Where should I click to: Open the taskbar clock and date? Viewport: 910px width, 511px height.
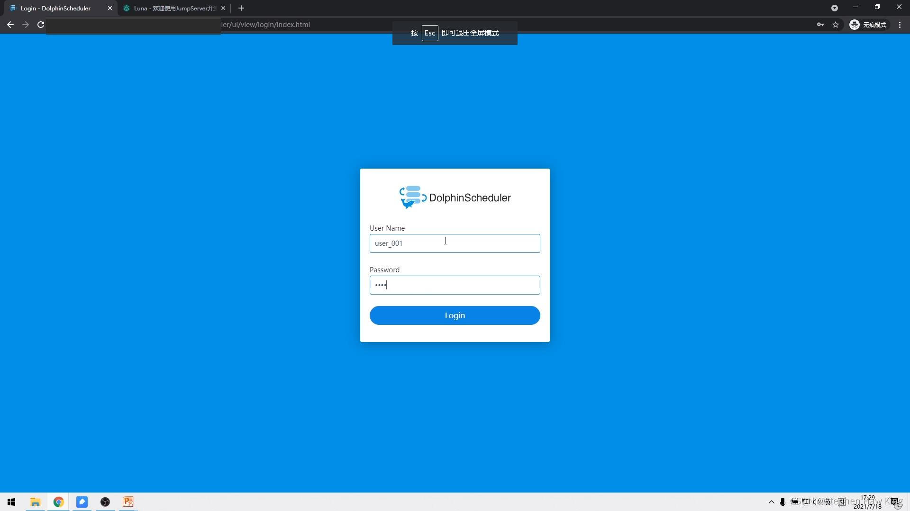click(x=867, y=502)
